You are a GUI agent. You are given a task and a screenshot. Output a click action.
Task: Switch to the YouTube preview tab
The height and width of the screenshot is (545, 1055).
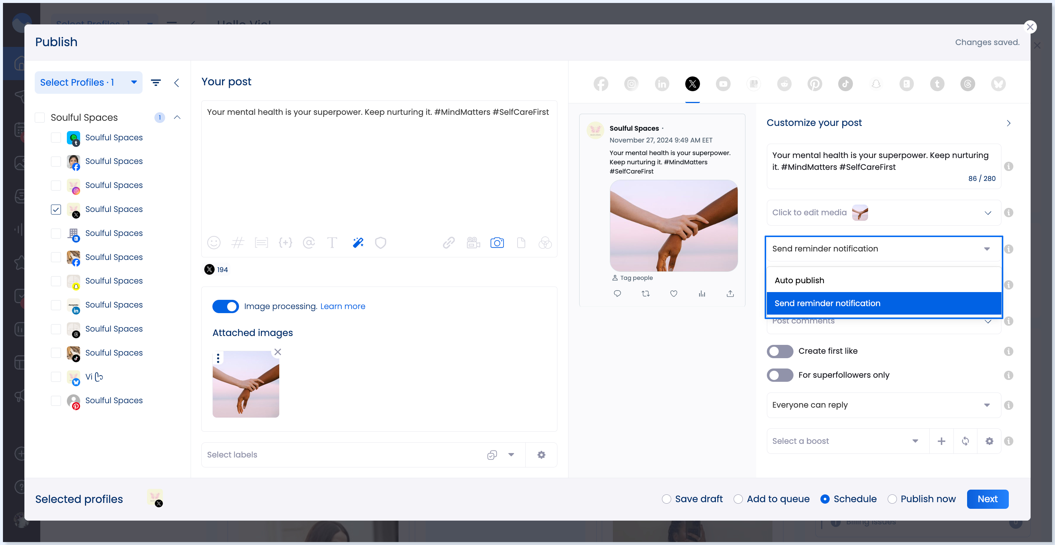point(723,84)
